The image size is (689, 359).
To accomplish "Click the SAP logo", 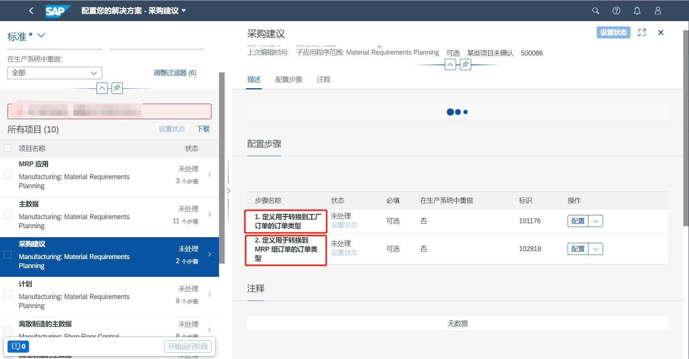I will pos(57,11).
